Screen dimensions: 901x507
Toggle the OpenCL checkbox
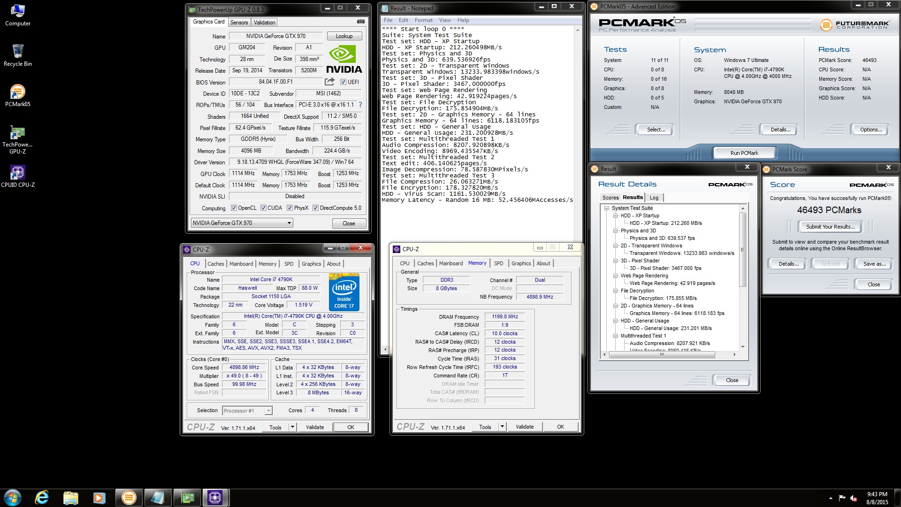pyautogui.click(x=234, y=208)
